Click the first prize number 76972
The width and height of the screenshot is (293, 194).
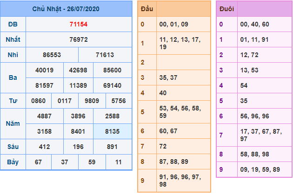(79, 39)
